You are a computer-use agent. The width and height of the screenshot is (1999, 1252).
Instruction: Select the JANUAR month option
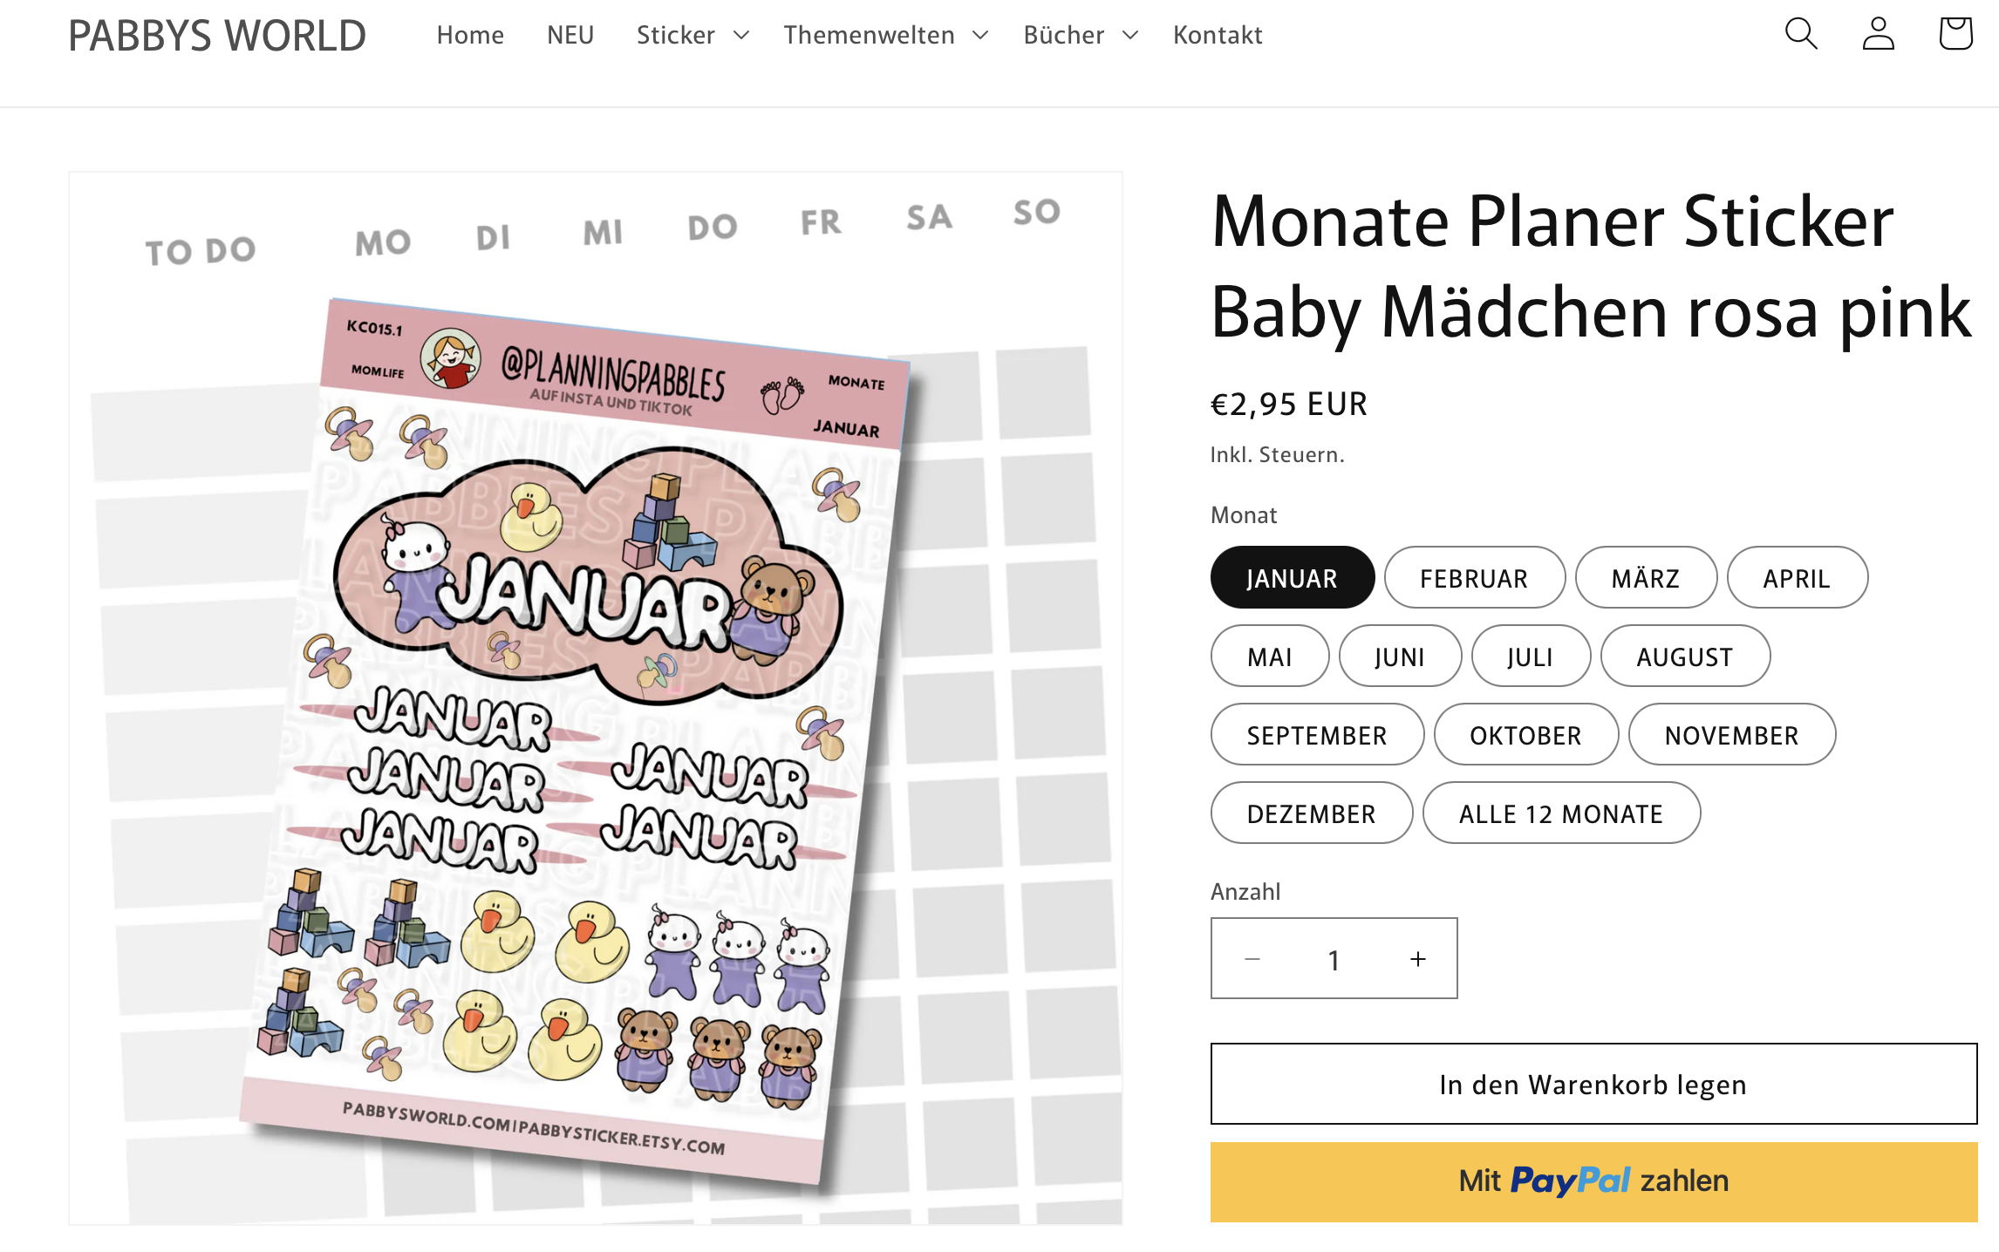click(x=1292, y=578)
